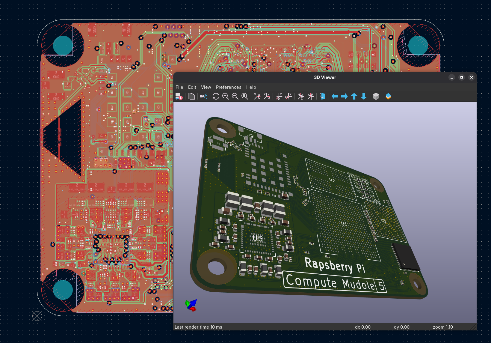Open the Preferences menu
The width and height of the screenshot is (491, 343).
(229, 87)
